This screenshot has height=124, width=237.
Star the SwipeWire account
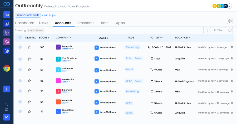pos(29,70)
